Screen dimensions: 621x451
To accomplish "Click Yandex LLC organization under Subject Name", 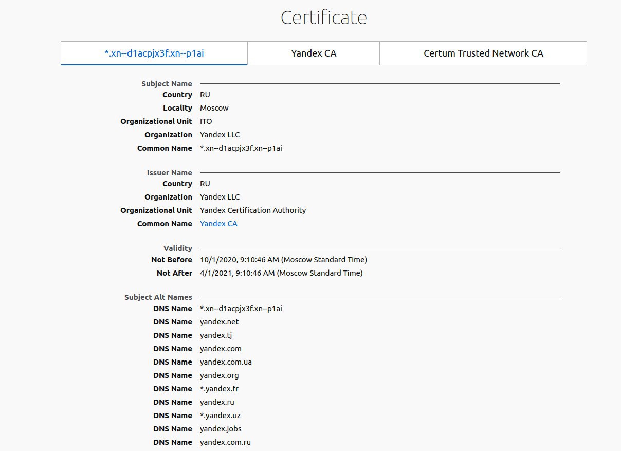I will (220, 135).
